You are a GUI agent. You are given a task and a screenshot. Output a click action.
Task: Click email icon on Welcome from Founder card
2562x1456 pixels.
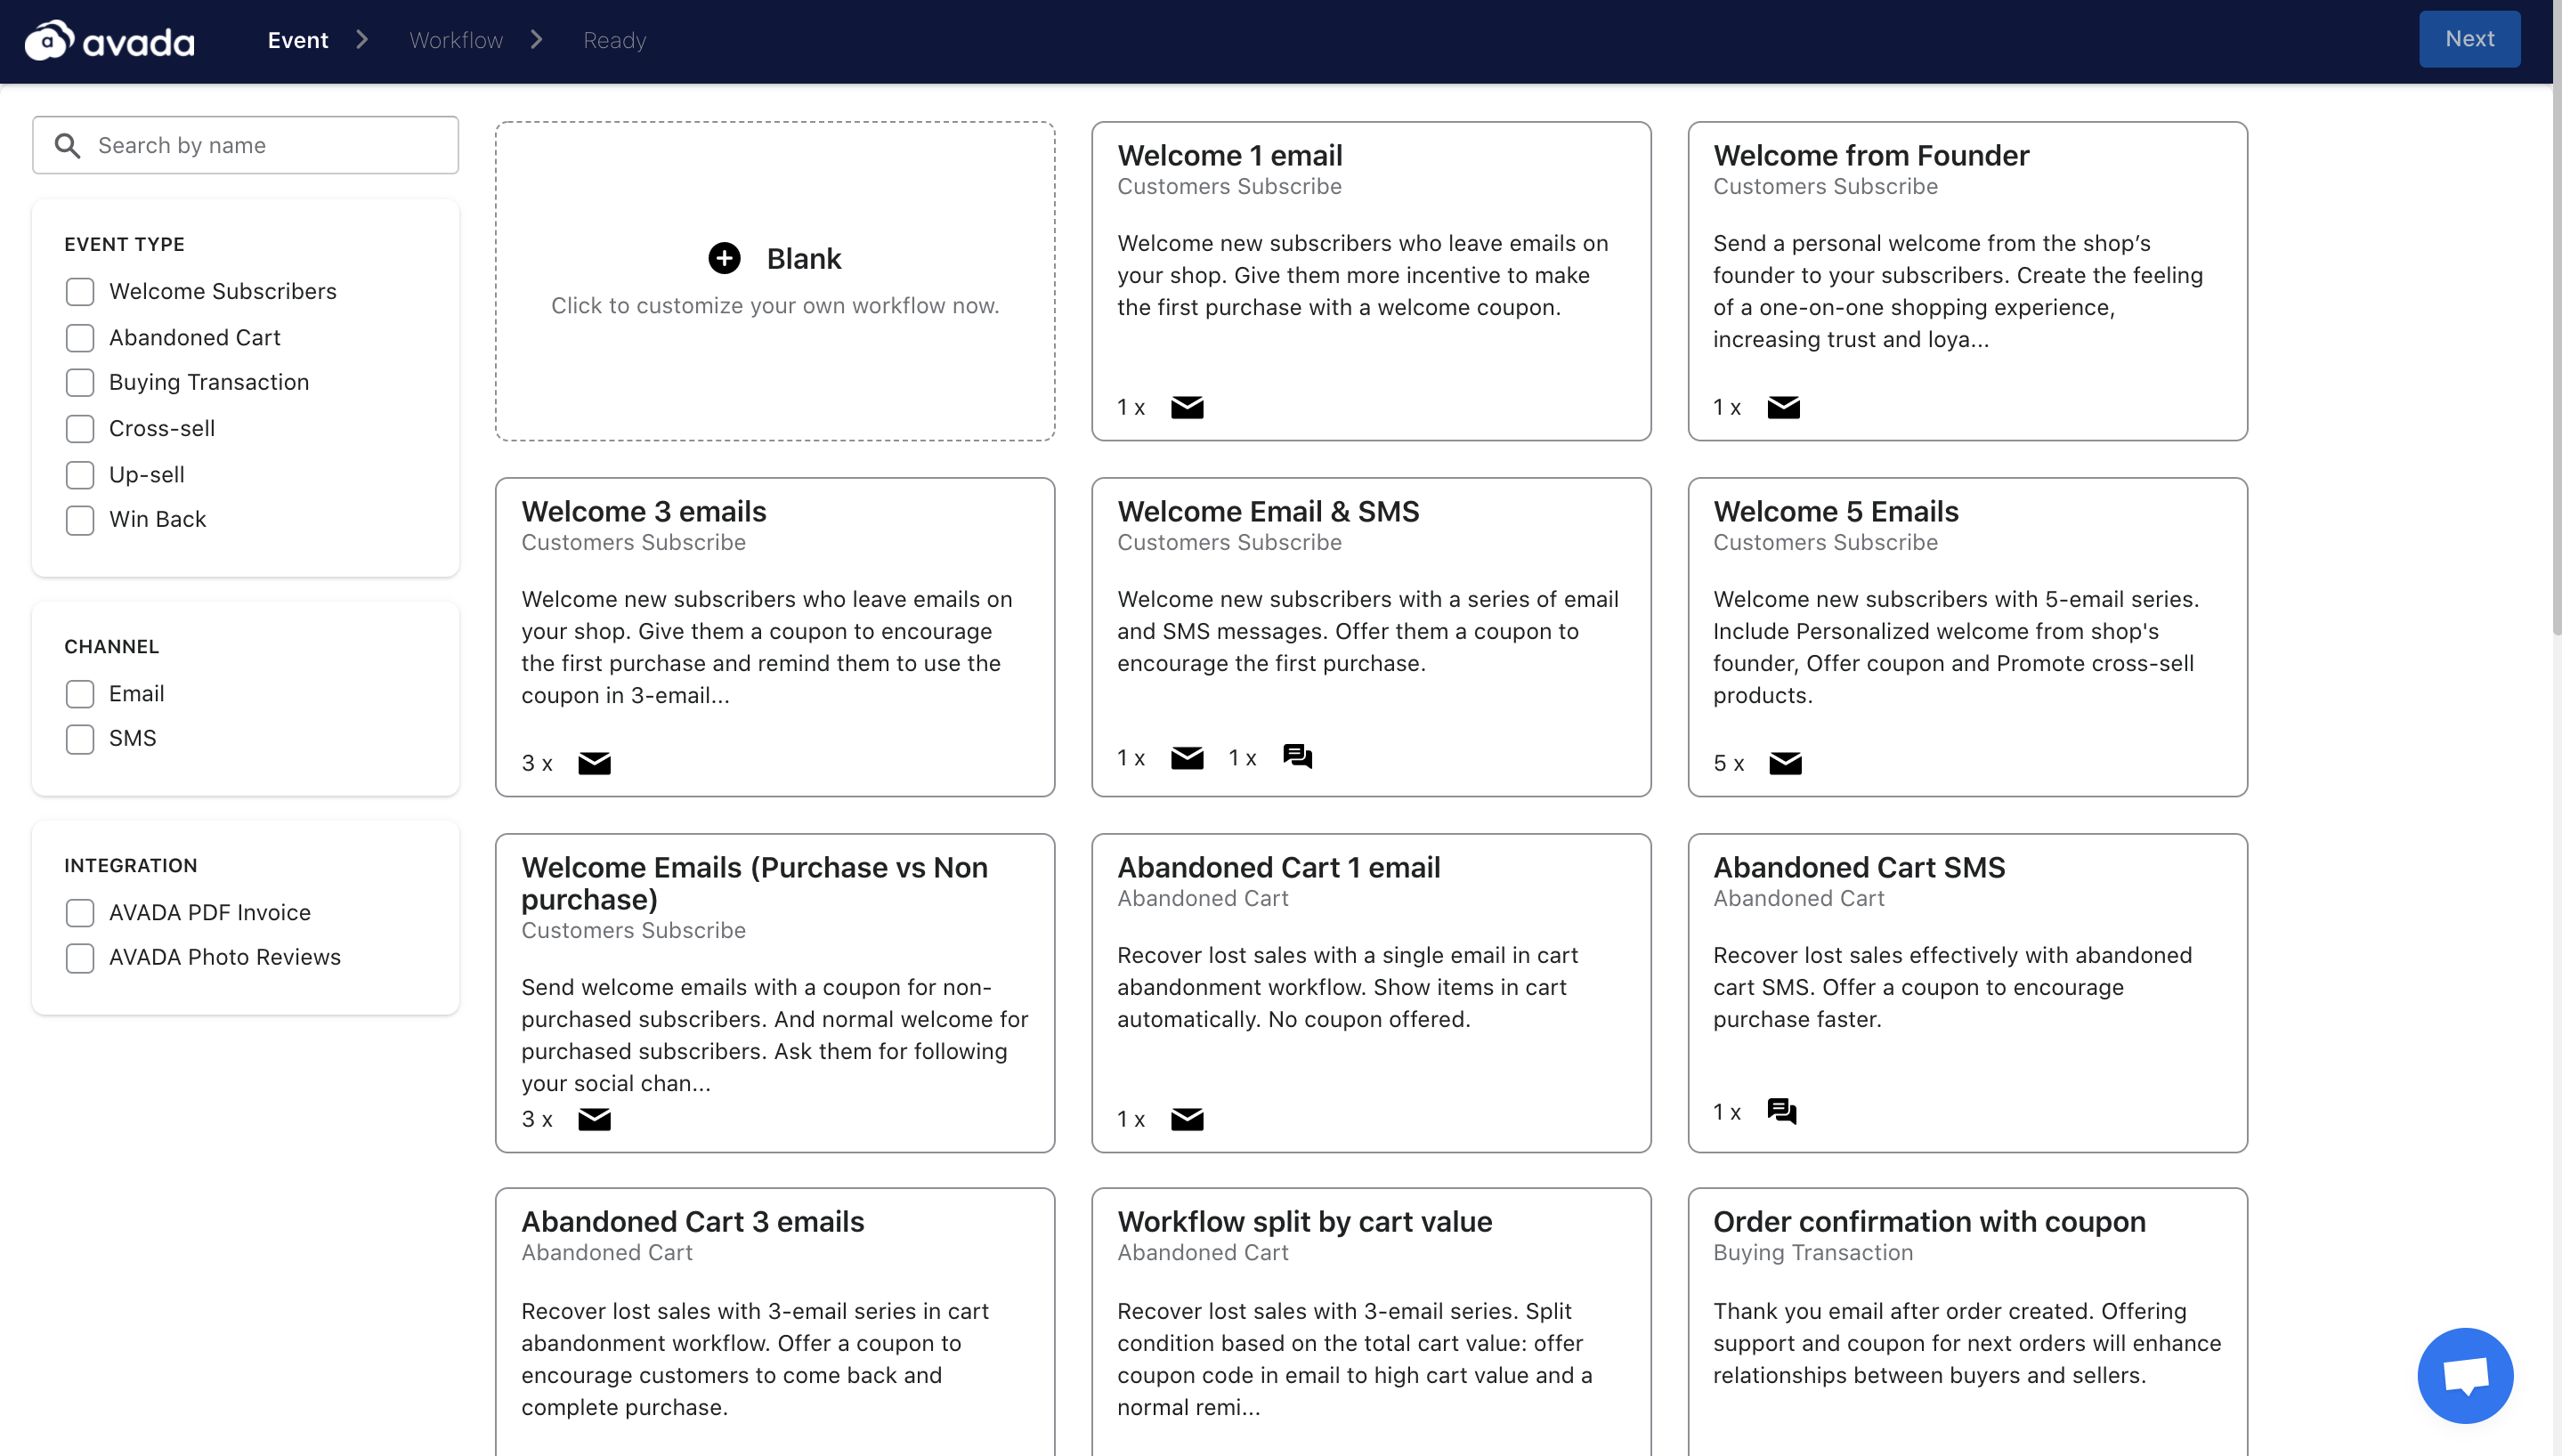(x=1783, y=407)
